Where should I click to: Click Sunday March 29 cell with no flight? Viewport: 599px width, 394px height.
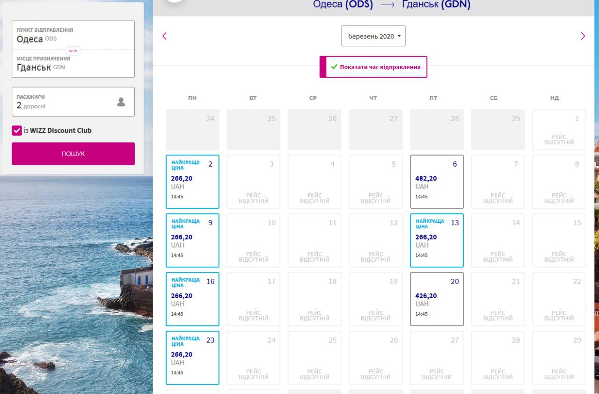point(559,358)
